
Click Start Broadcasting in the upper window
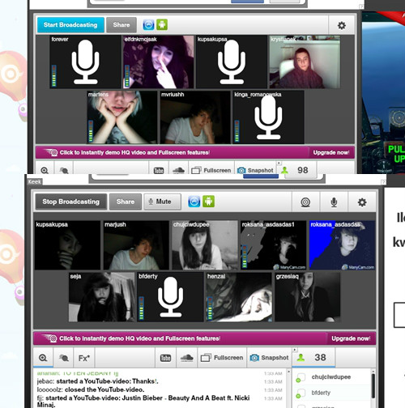pos(70,25)
